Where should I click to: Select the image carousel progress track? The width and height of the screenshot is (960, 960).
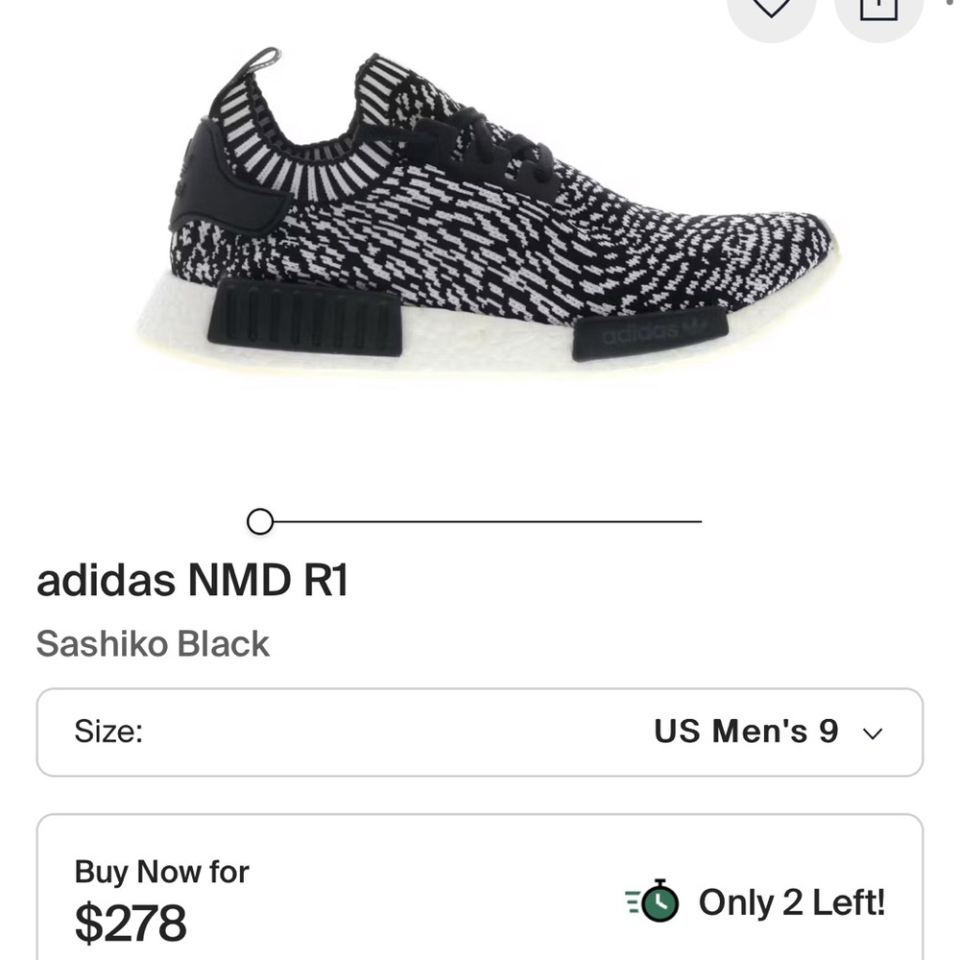[480, 521]
